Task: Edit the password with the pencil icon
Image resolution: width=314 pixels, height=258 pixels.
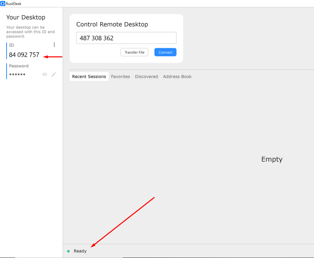Action: [x=54, y=74]
